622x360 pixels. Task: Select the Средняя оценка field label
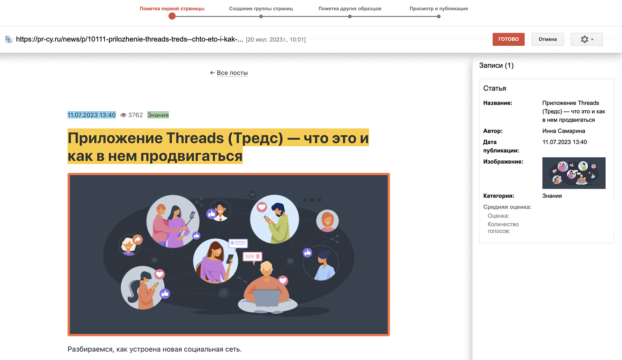507,207
